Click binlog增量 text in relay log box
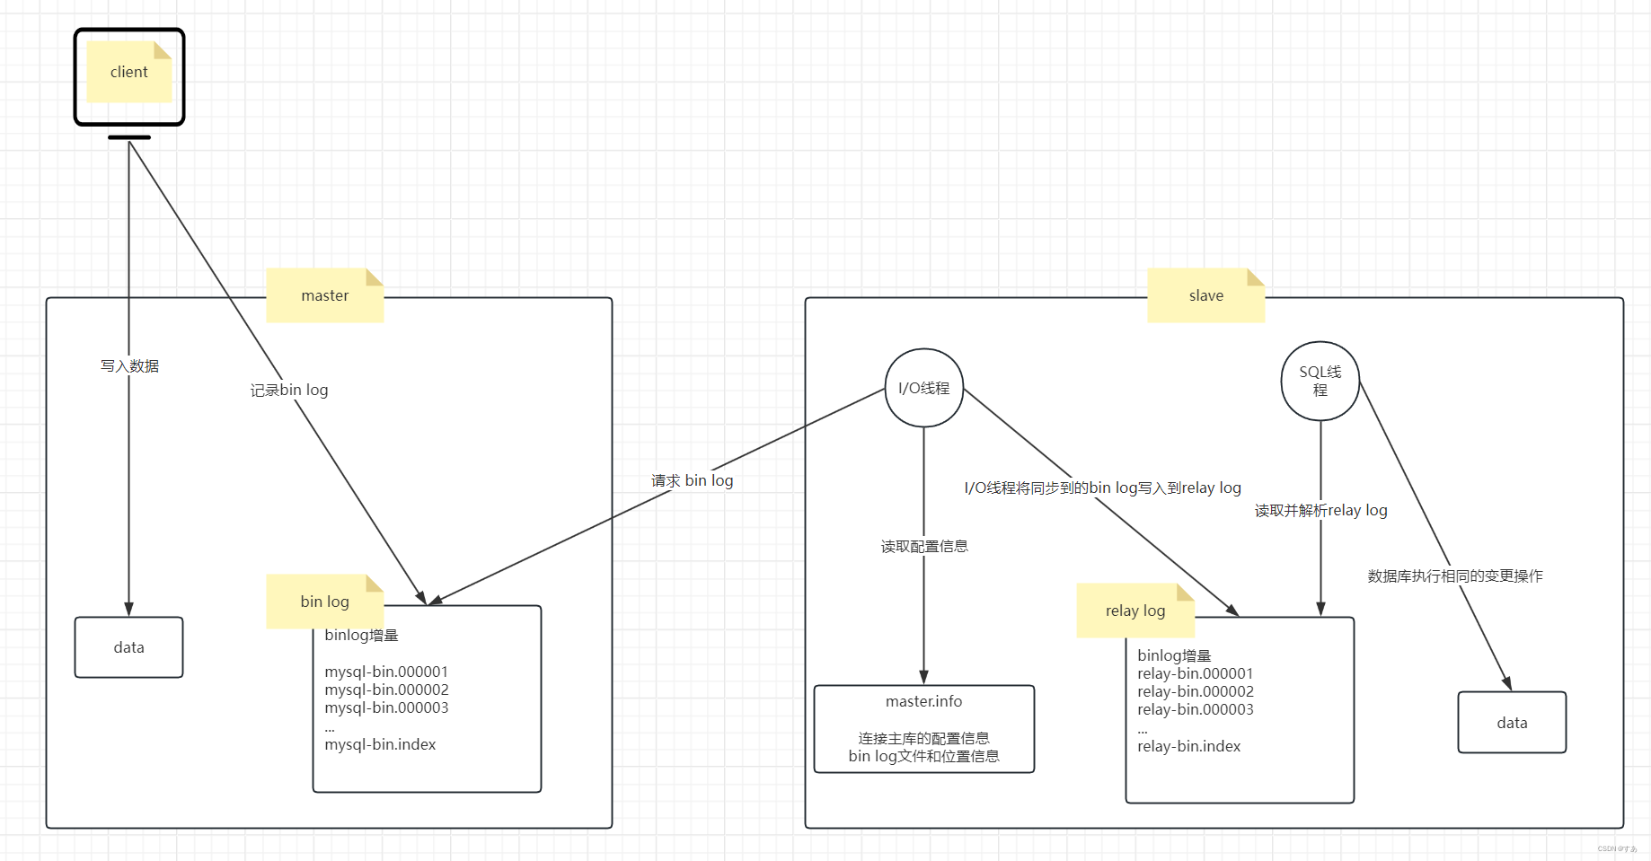 pos(1174,655)
